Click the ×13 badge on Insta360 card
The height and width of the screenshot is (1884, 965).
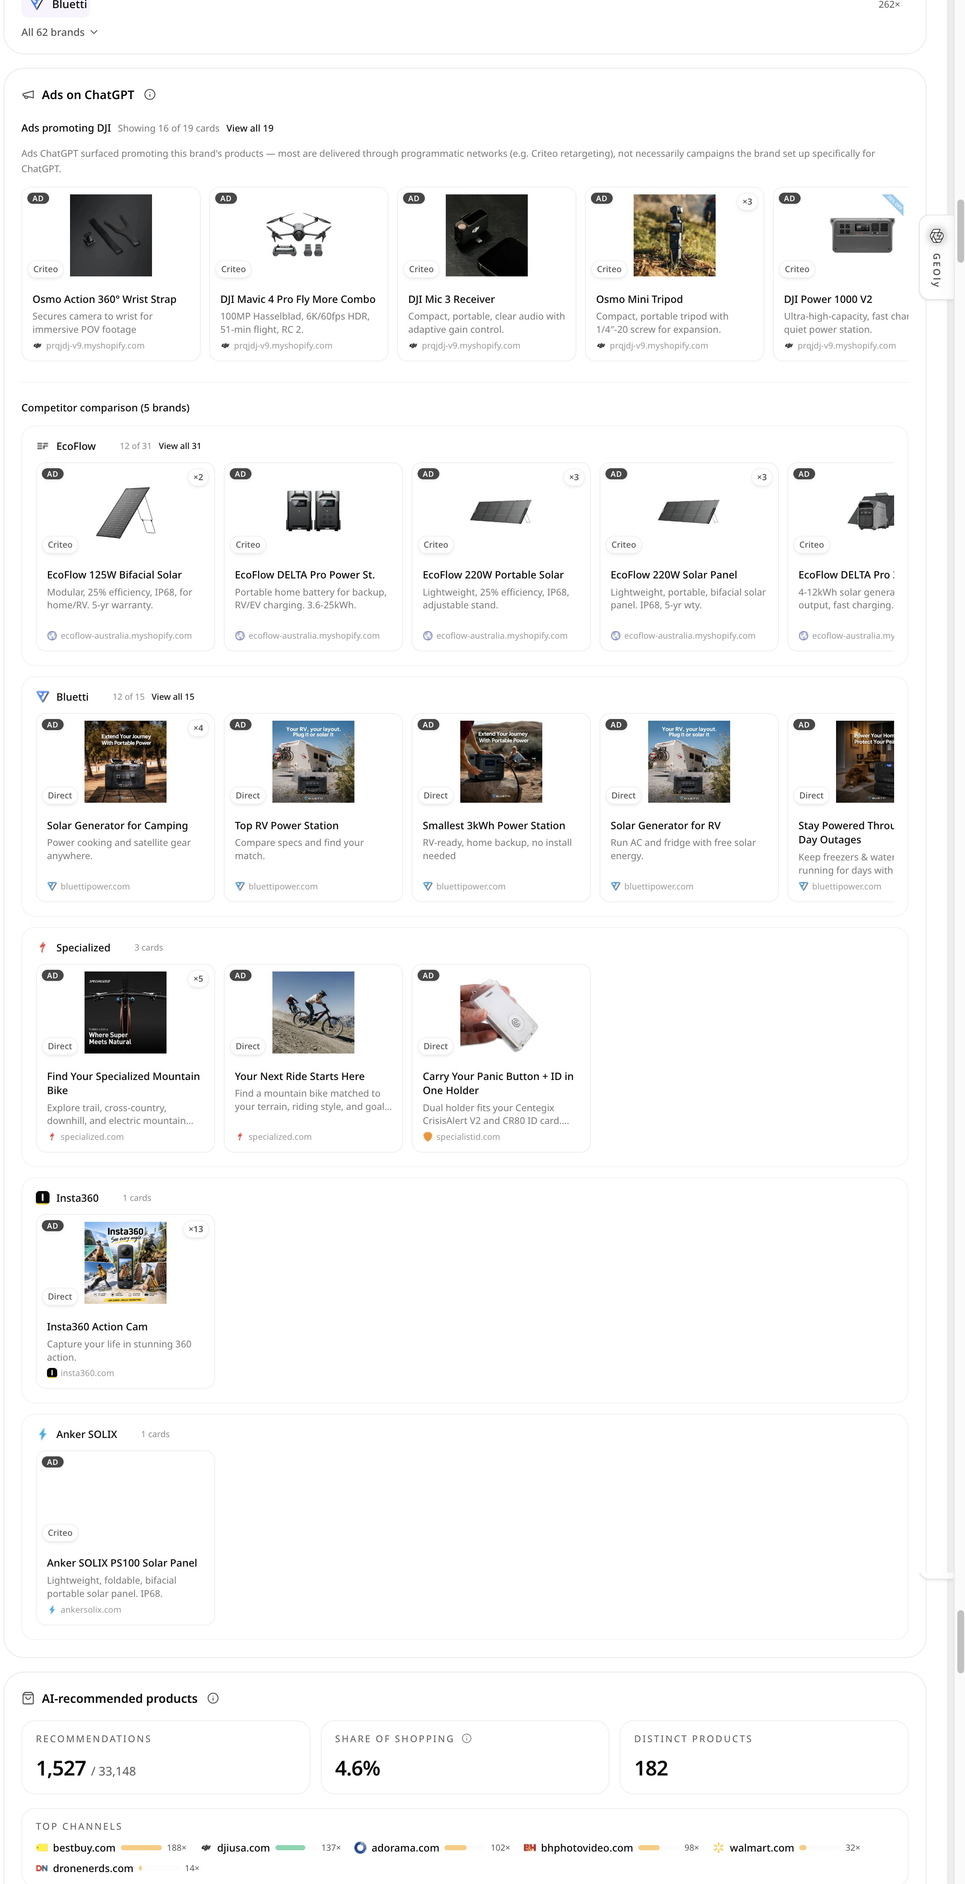(x=196, y=1230)
